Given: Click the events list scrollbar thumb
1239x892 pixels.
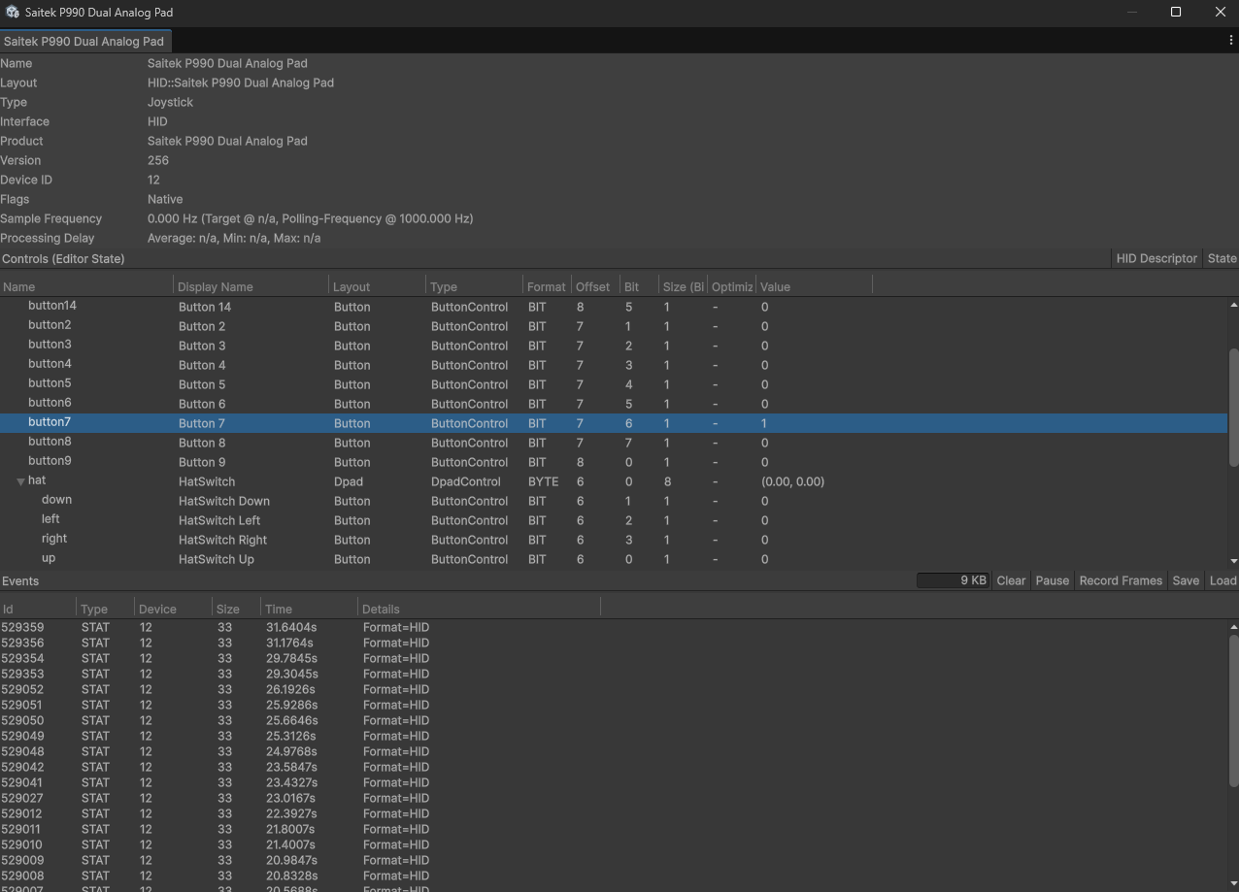Looking at the screenshot, I should click(1233, 711).
